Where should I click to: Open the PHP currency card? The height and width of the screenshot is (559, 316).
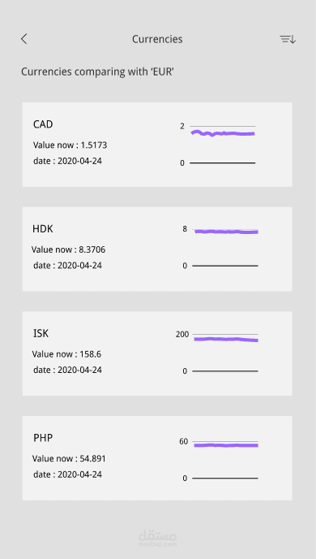(157, 457)
